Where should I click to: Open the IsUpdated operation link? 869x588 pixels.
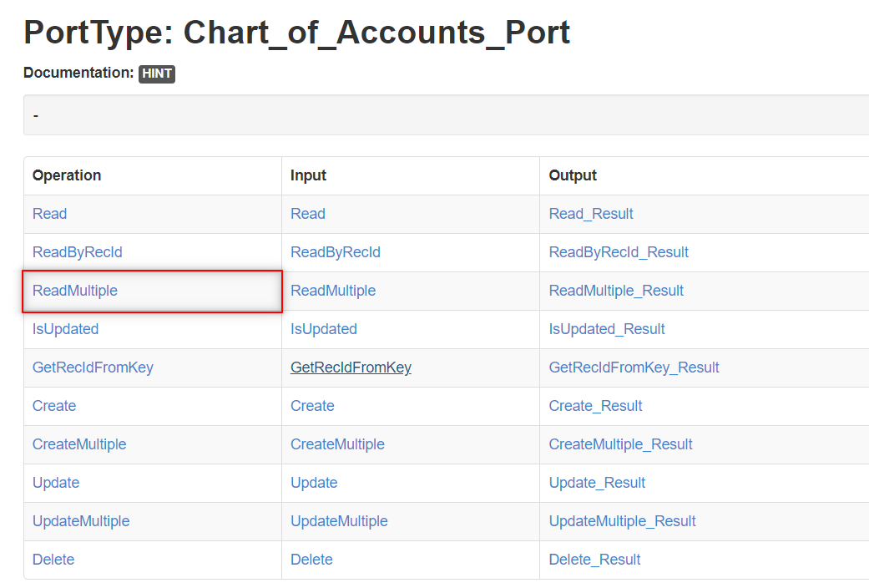click(65, 328)
